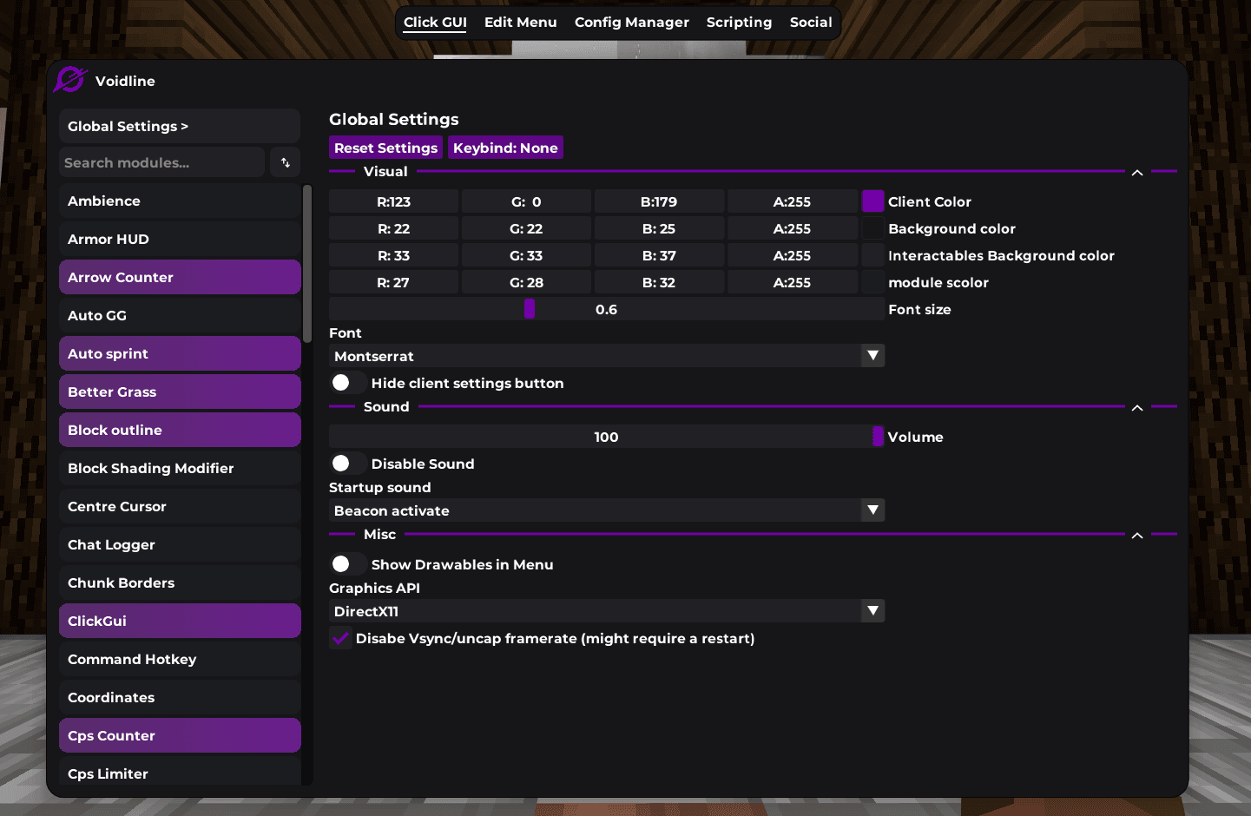
Task: Open the DirectX11 Graphics API dropdown
Action: 607,611
